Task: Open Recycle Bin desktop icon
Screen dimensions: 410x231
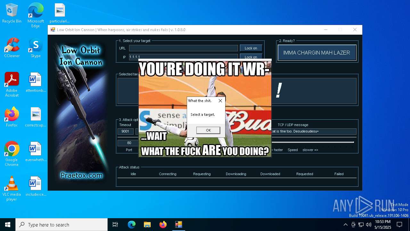Action: pyautogui.click(x=12, y=13)
